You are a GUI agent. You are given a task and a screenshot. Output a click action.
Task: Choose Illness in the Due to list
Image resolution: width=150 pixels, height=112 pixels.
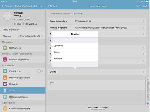tap(75, 52)
